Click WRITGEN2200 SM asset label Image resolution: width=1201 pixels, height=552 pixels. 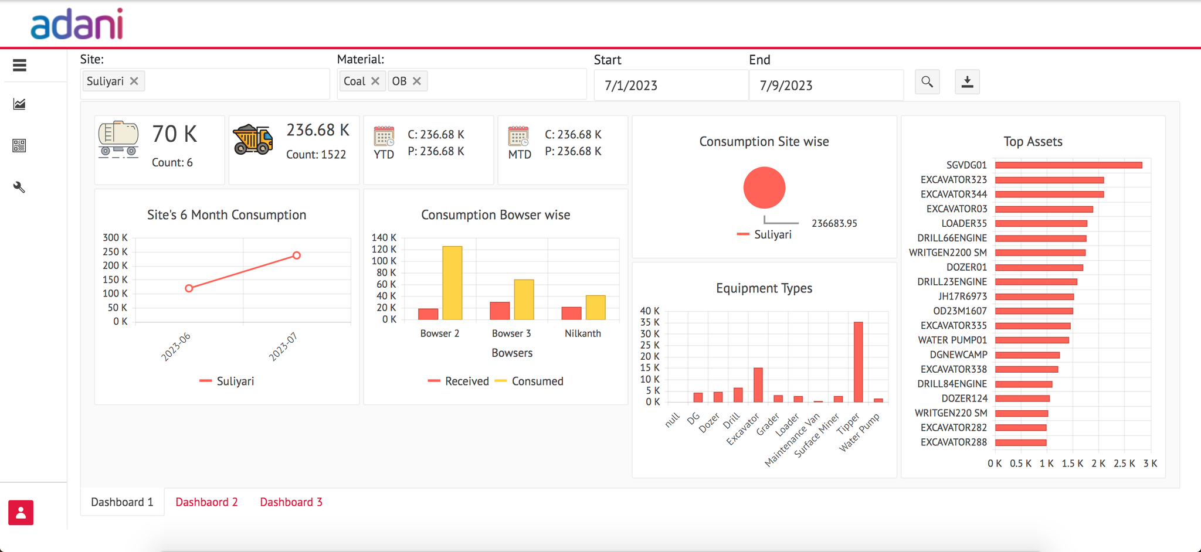coord(948,253)
